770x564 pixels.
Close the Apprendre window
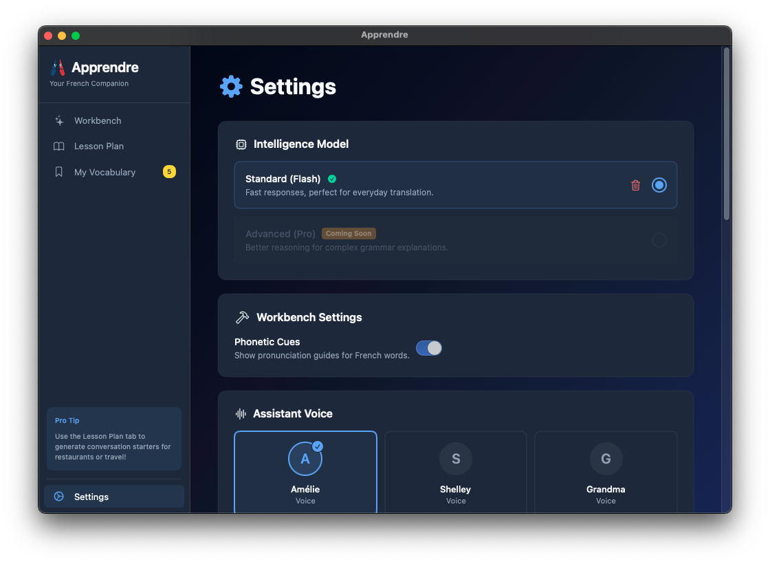click(48, 35)
